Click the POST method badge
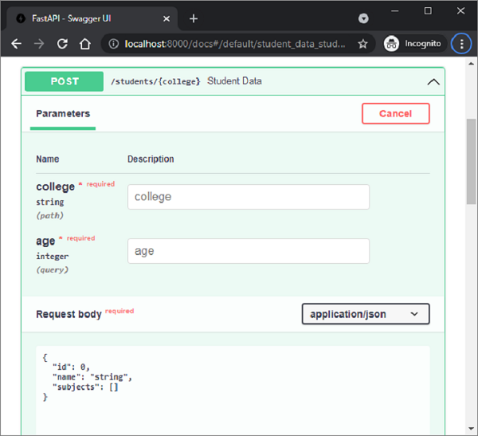 (64, 81)
